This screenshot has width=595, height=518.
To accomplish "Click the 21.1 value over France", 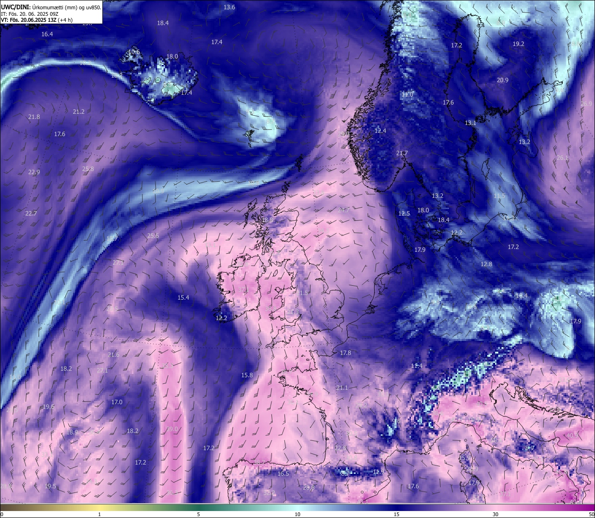I will tap(342, 388).
